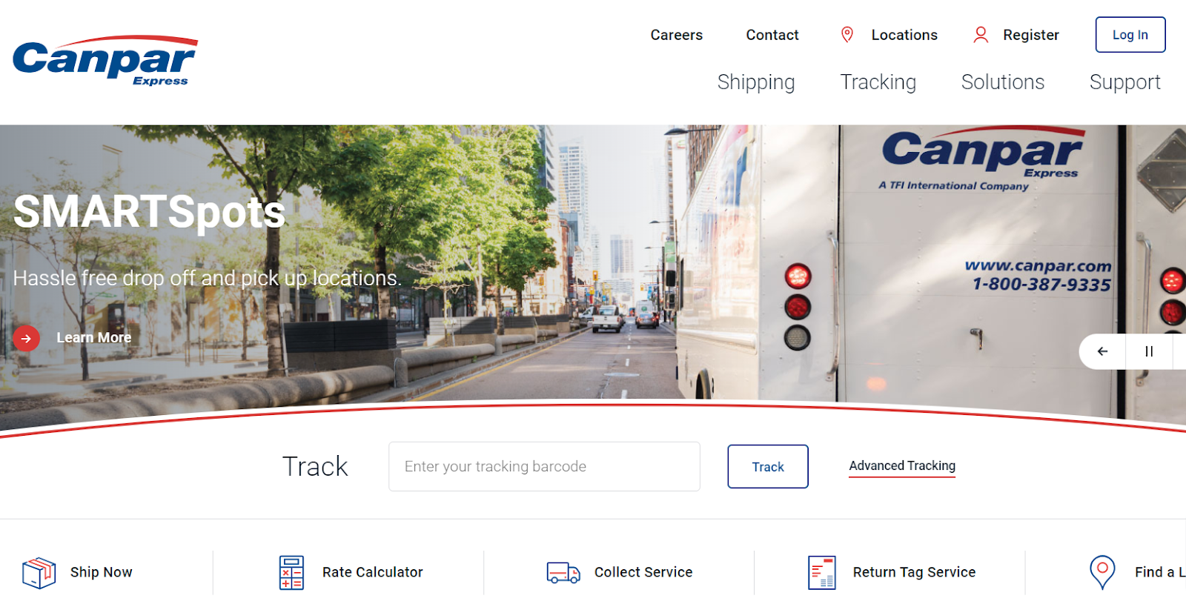Open the Contact page

[x=772, y=35]
